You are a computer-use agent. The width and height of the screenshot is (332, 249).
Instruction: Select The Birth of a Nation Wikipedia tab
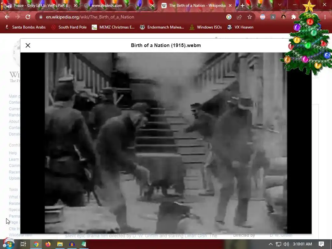(196, 6)
